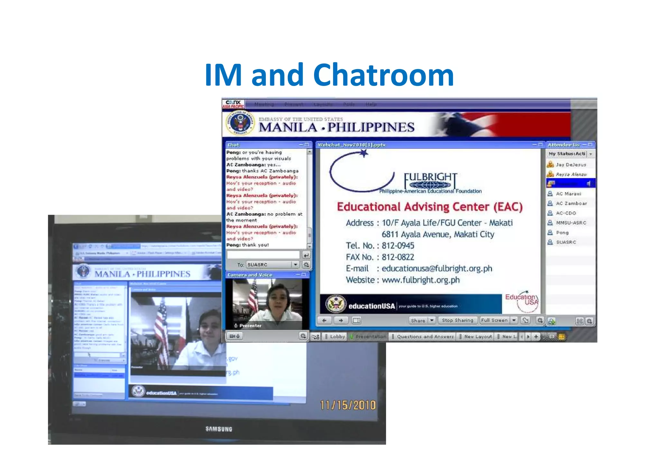Open the Share dropdown arrow
This screenshot has width=659, height=466.
point(432,320)
